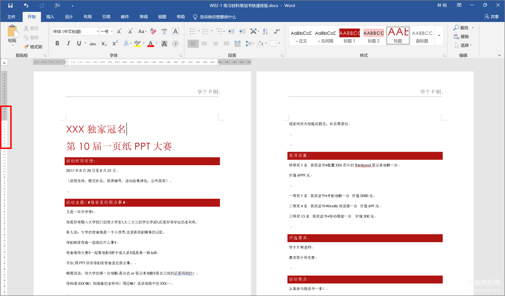Image resolution: width=505 pixels, height=296 pixels.
Task: Apply character shading with gray A icon
Action: click(x=164, y=43)
